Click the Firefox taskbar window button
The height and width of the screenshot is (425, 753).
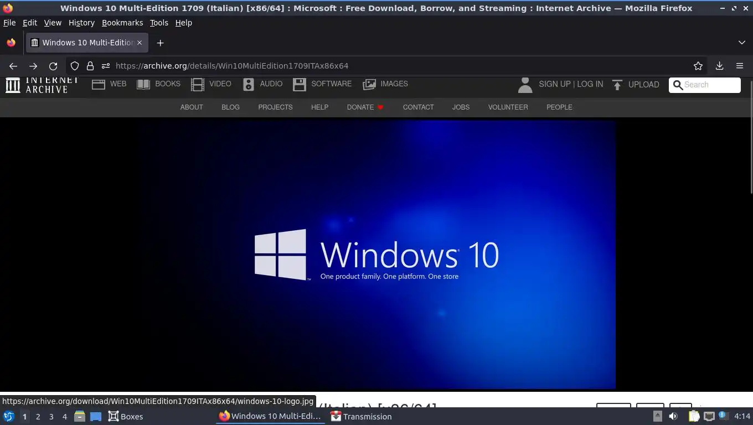[x=270, y=416]
